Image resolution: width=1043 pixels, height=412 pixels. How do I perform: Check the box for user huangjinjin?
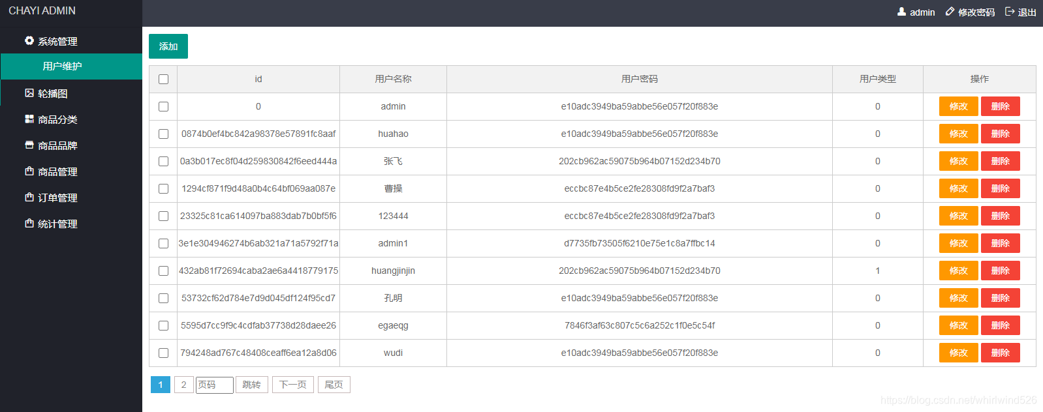tap(163, 271)
